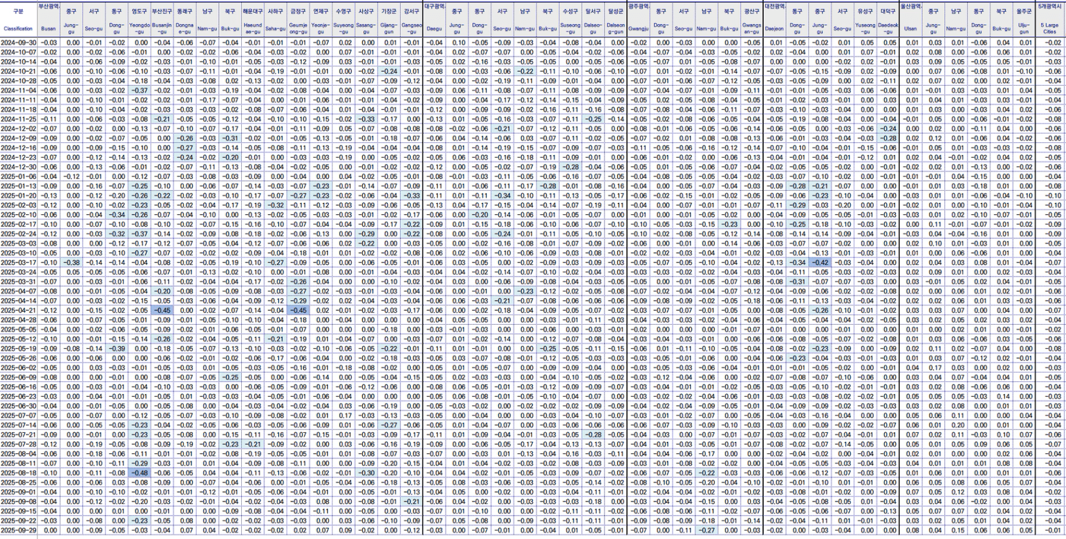The width and height of the screenshot is (1066, 539).
Task: Select the Gwangju column header
Action: (x=638, y=29)
